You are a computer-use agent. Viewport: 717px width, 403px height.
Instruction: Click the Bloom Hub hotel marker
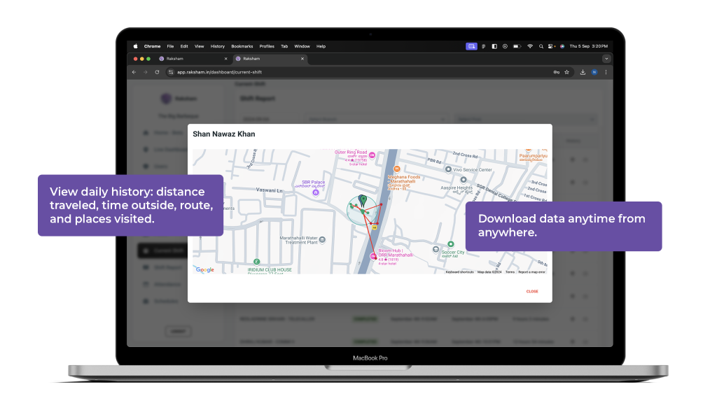[x=373, y=257]
